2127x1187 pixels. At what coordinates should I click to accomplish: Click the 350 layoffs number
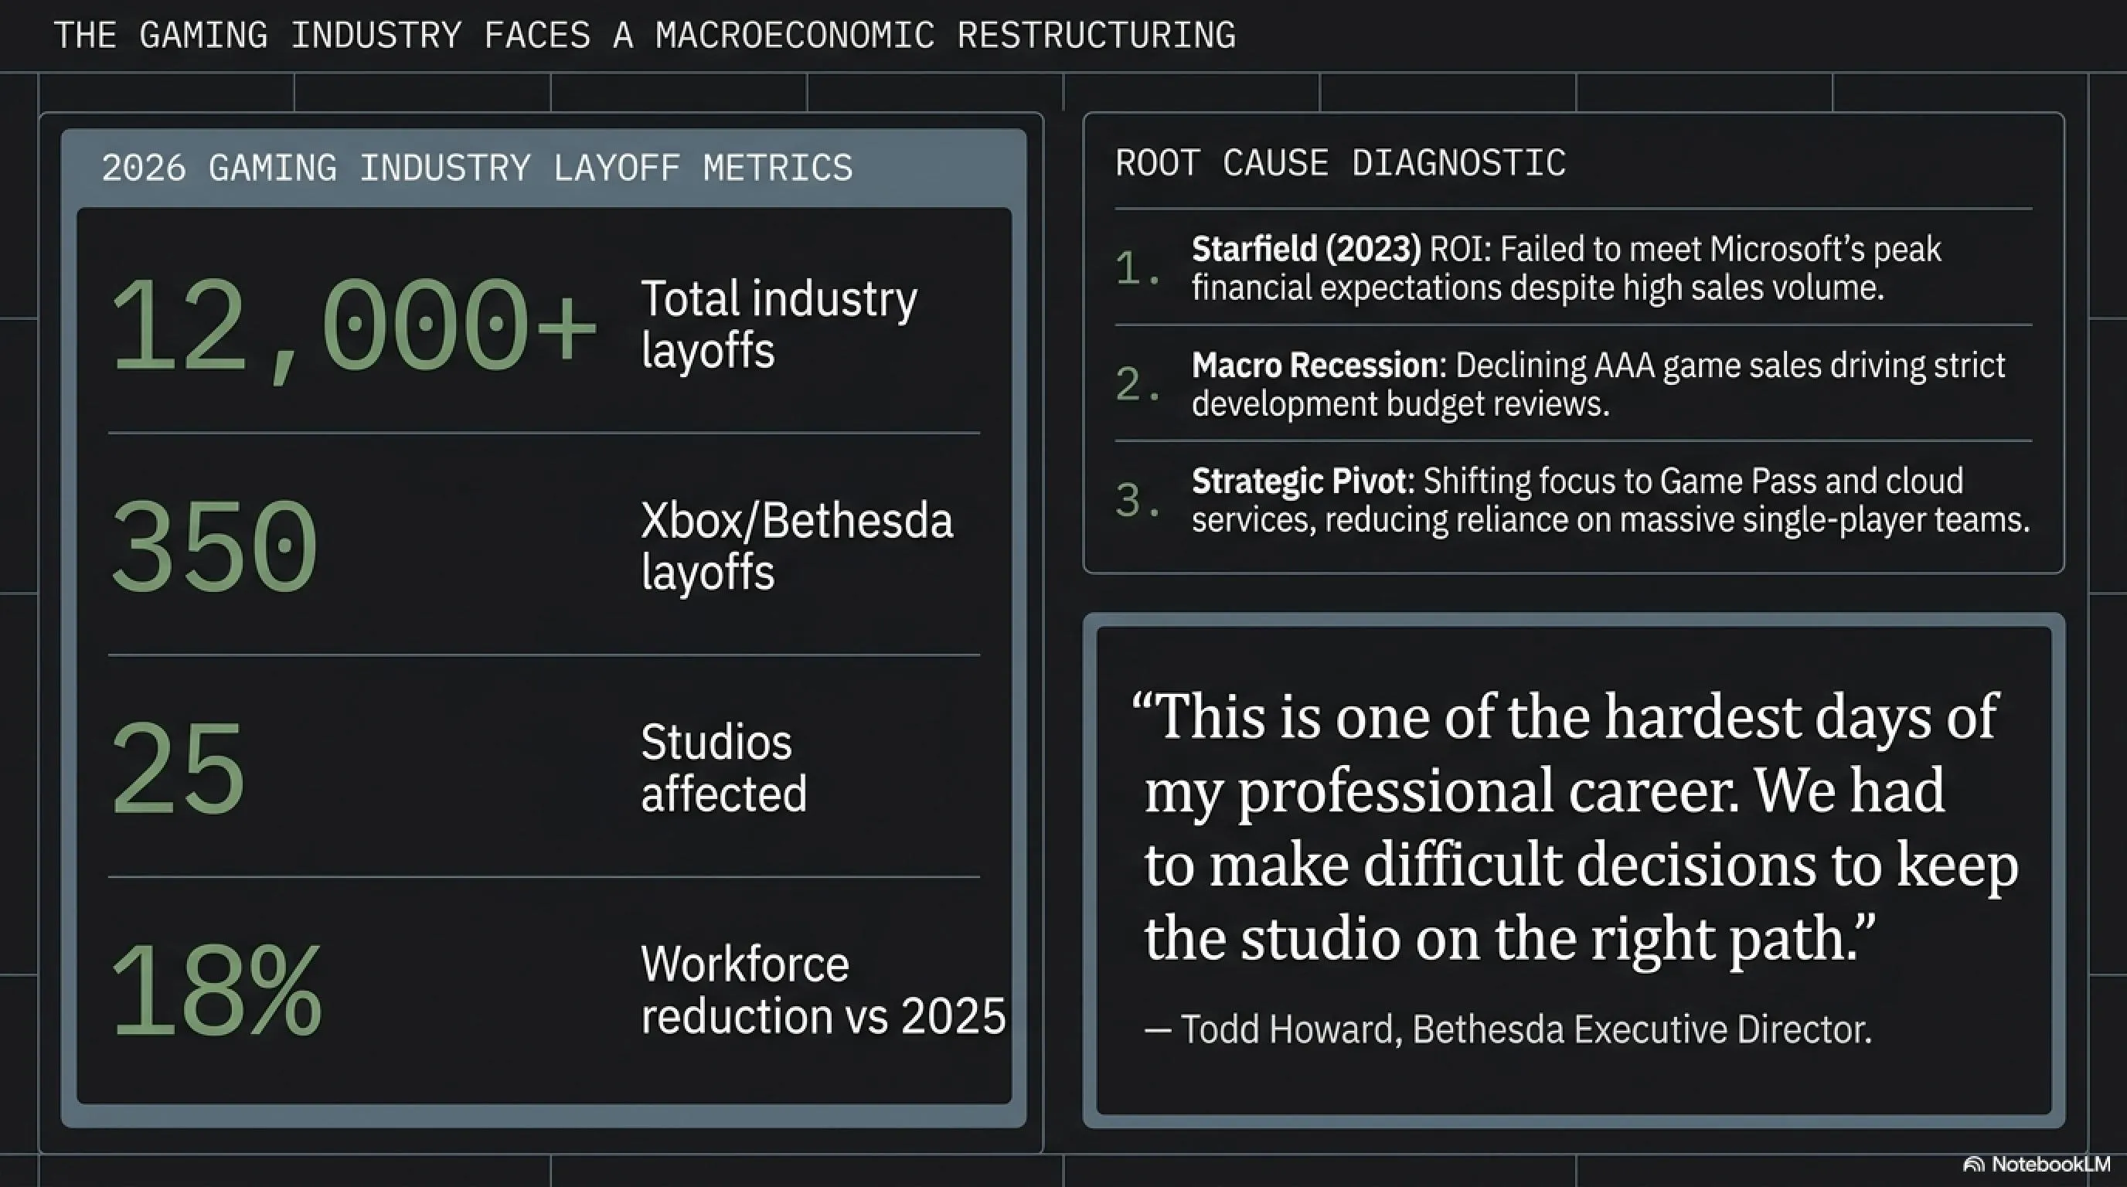214,546
